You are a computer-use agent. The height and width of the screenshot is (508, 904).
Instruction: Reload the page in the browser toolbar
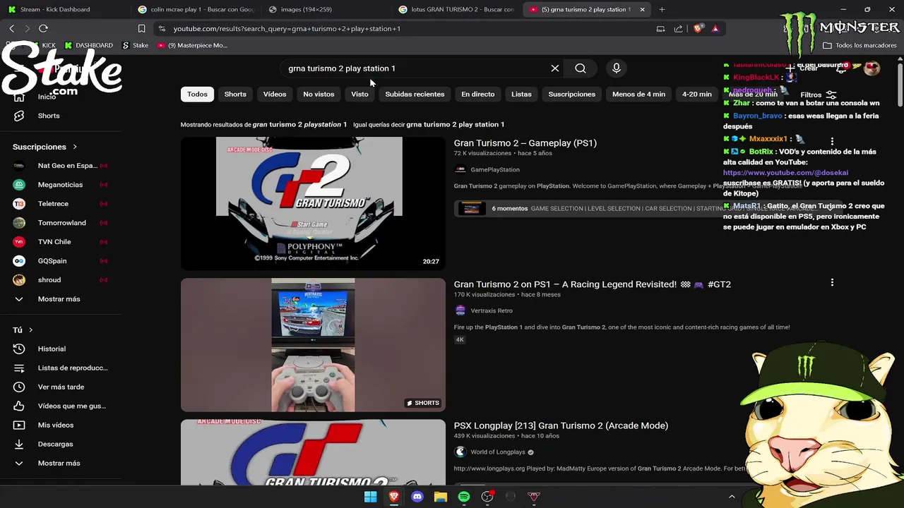43,28
